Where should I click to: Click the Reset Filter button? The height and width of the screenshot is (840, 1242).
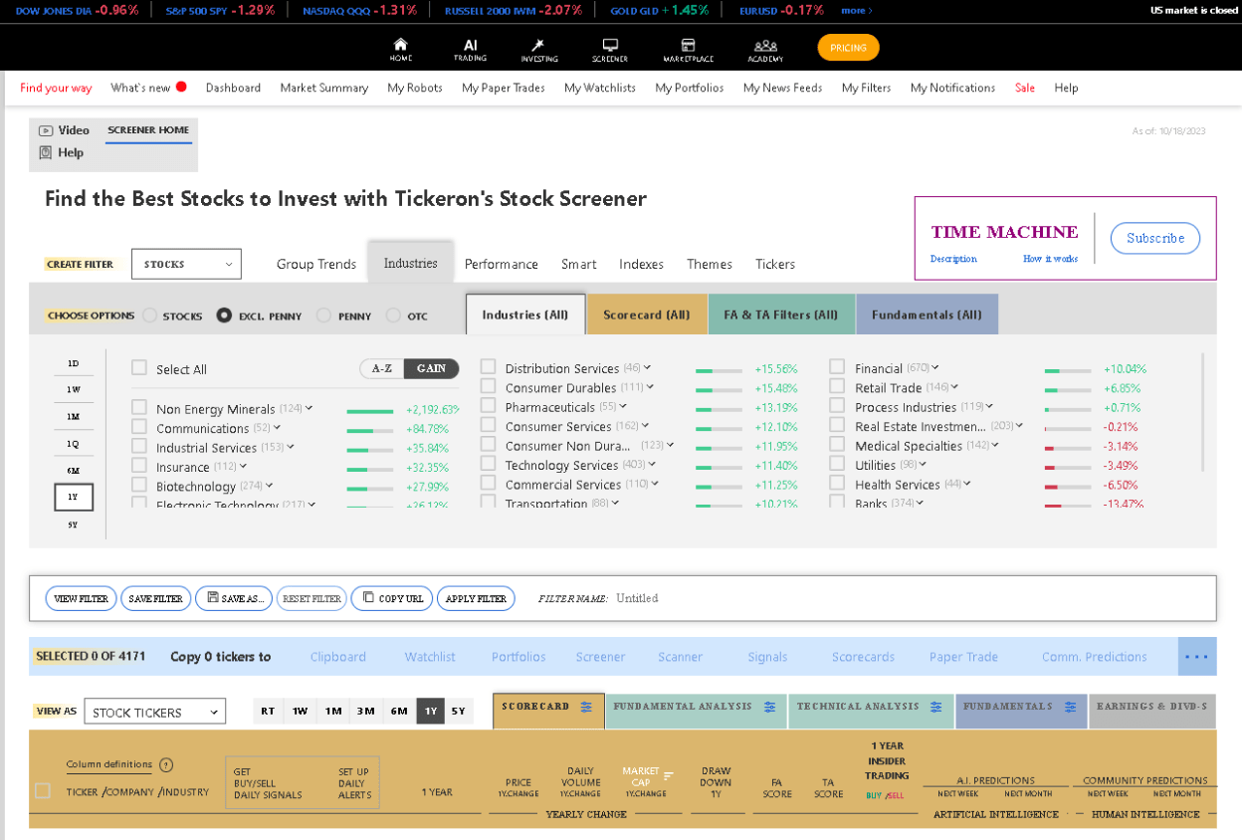coord(311,598)
